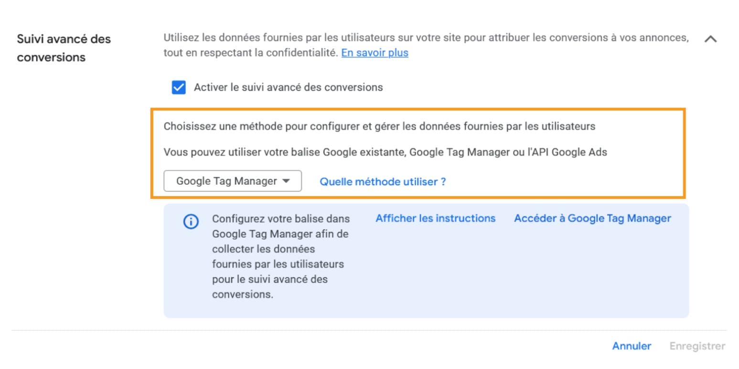Click Quelle méthode utiliser ?

(383, 181)
